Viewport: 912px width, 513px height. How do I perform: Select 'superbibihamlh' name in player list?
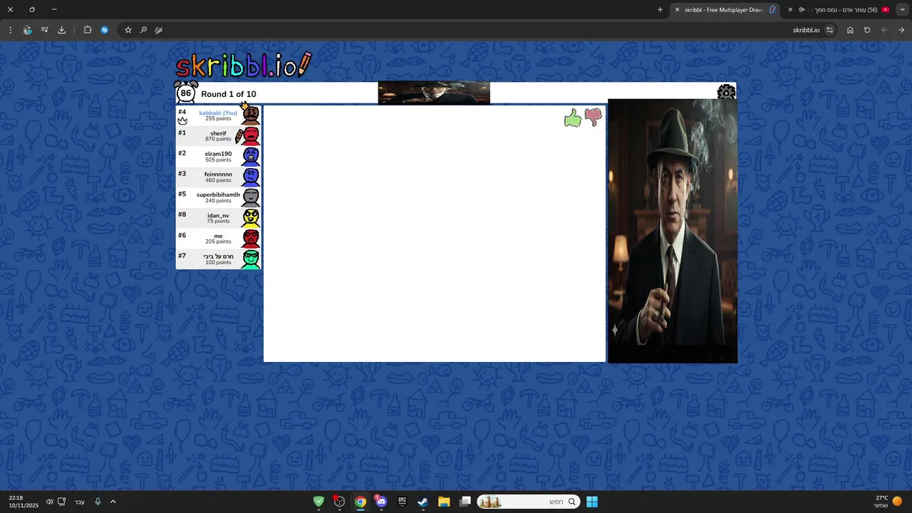coord(218,195)
